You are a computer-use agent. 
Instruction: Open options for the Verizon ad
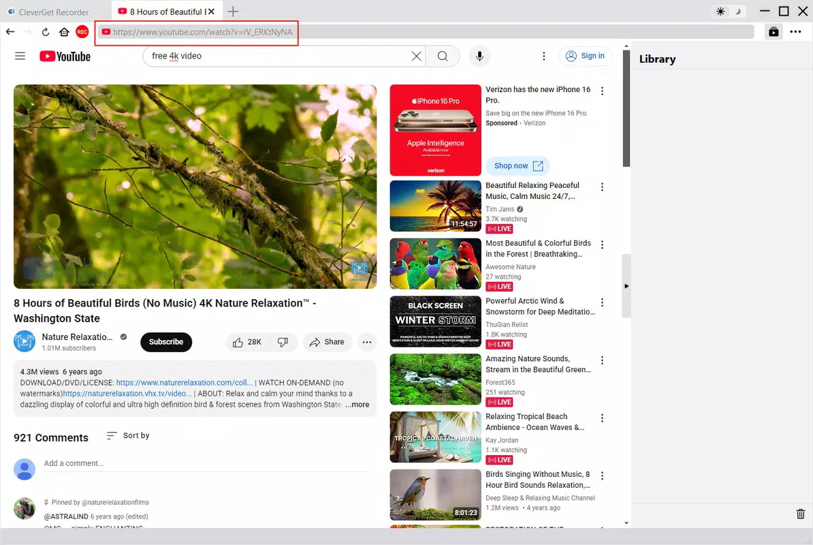tap(602, 91)
